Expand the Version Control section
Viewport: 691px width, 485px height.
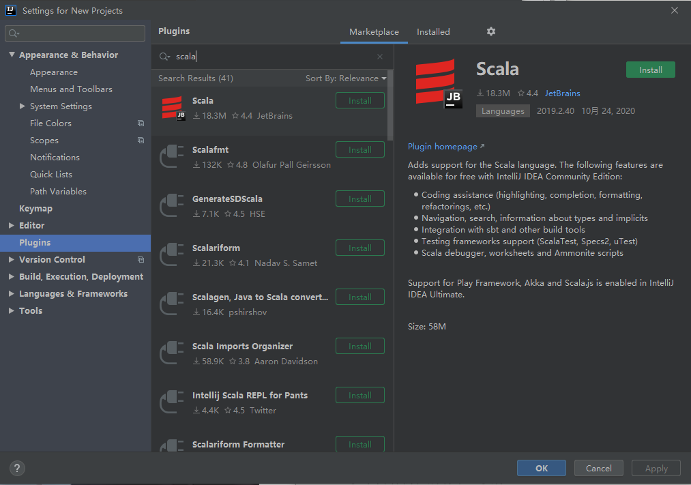(12, 259)
